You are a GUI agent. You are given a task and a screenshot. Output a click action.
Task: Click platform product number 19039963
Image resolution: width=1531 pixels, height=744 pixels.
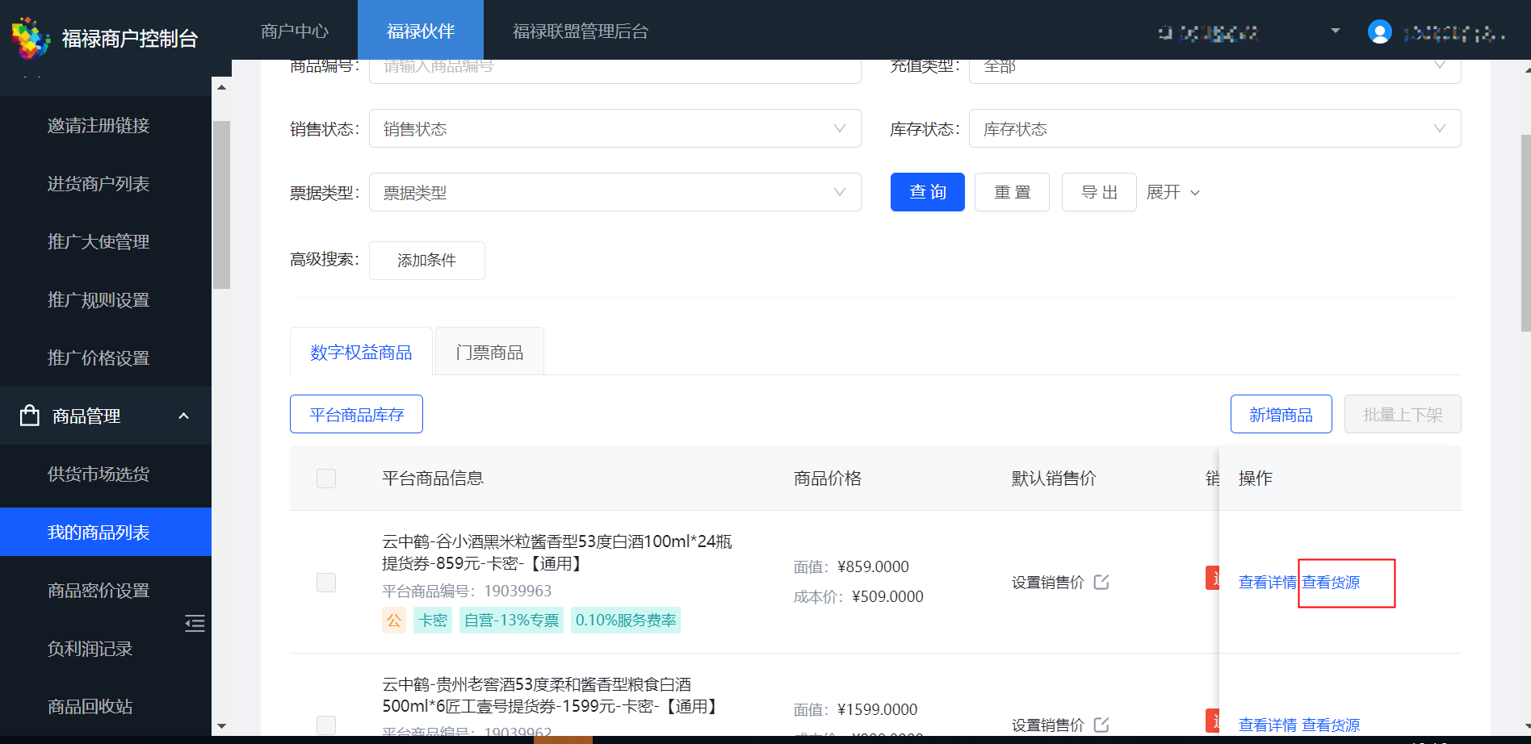point(518,591)
